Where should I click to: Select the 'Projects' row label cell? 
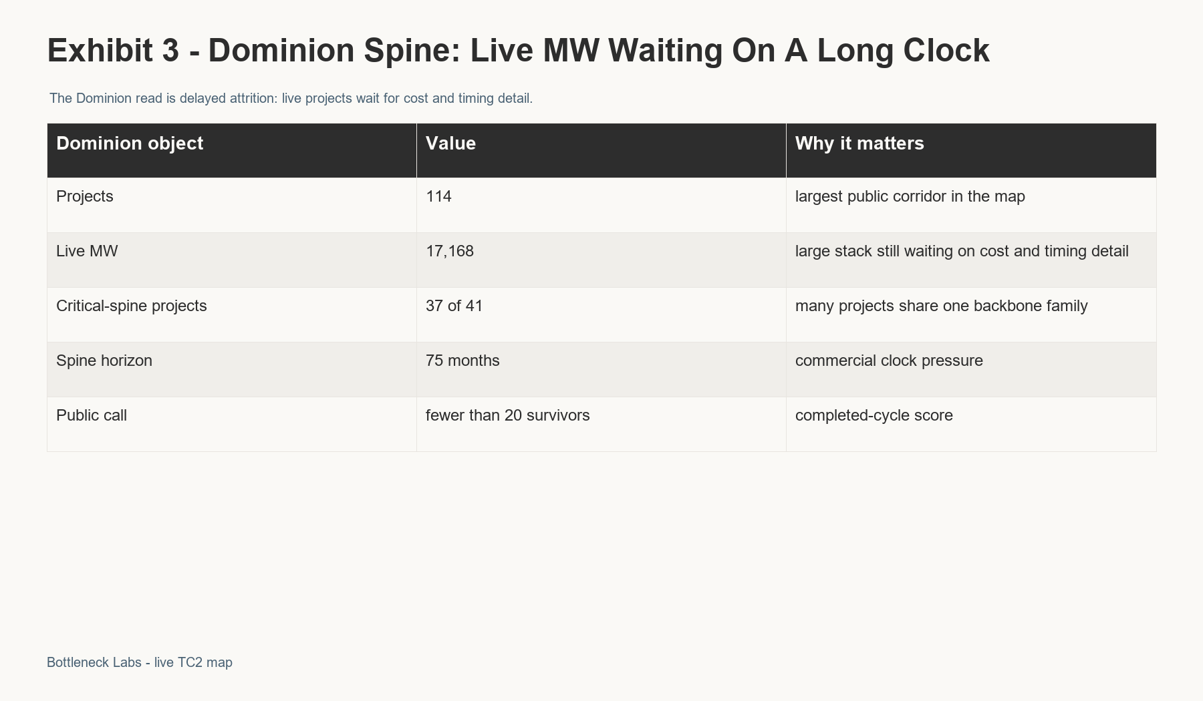click(x=232, y=205)
